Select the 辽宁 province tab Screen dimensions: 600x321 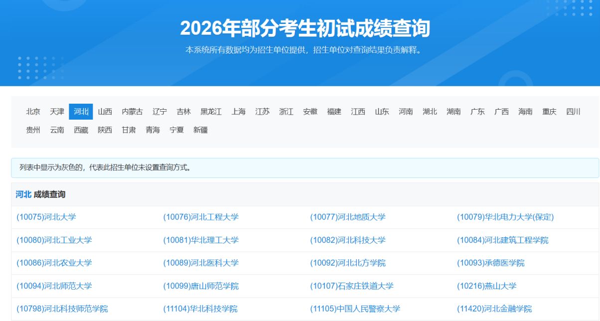(160, 112)
